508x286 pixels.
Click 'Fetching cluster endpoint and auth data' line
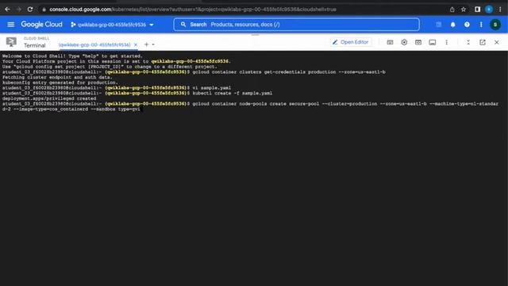pyautogui.click(x=57, y=77)
